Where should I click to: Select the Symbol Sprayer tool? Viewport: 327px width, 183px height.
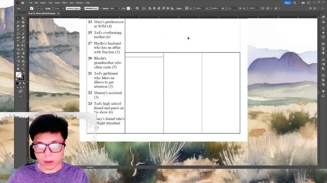tap(18, 60)
